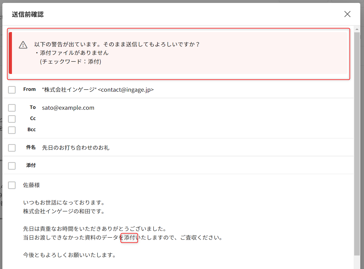
Task: Click the 以下の警告が出ています warning heading
Action: [117, 45]
